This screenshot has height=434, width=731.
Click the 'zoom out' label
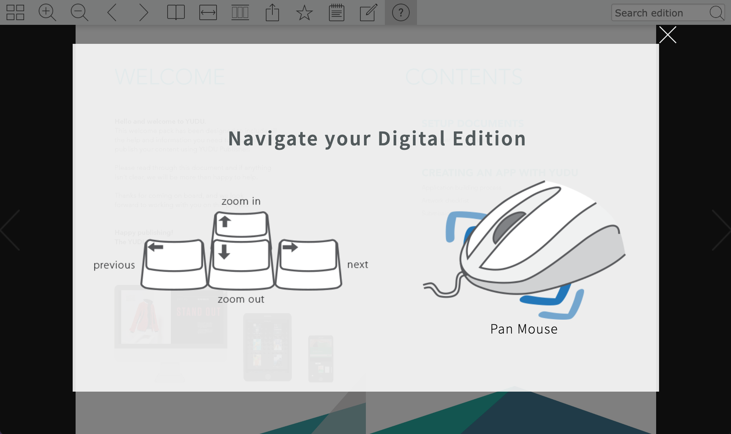pyautogui.click(x=241, y=299)
